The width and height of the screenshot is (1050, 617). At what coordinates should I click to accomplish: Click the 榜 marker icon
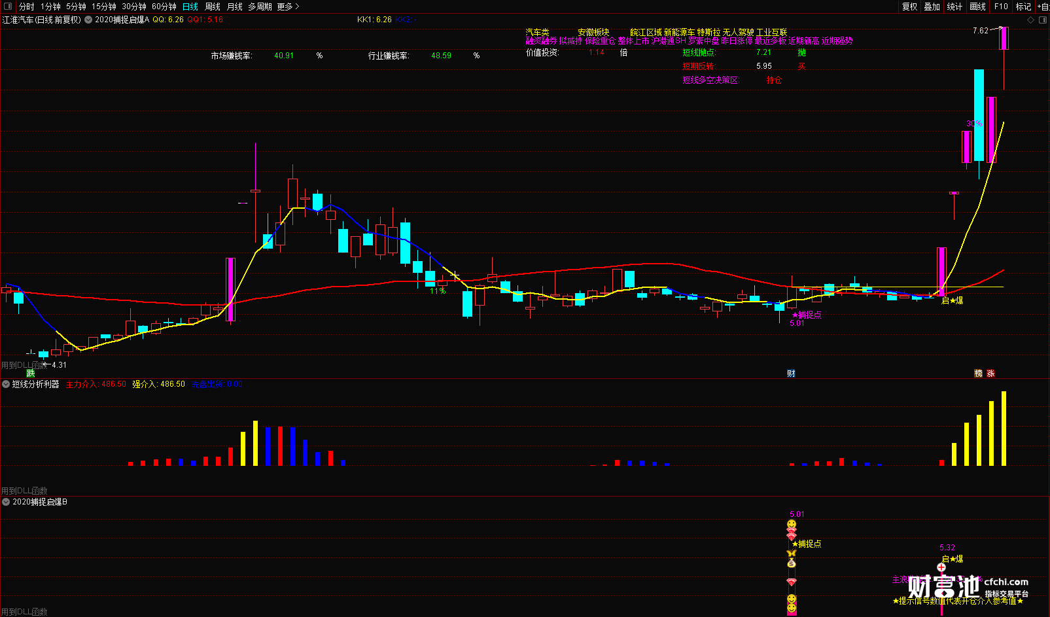(979, 373)
